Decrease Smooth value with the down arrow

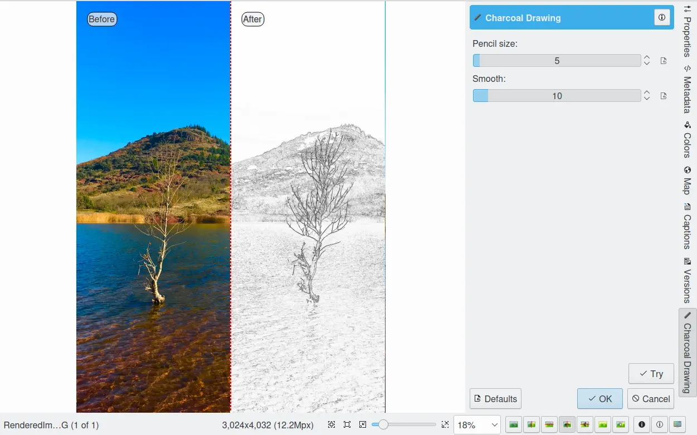point(647,99)
